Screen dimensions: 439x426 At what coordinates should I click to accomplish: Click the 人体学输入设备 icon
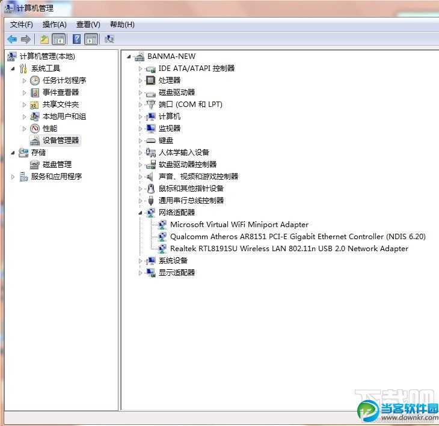(x=150, y=153)
